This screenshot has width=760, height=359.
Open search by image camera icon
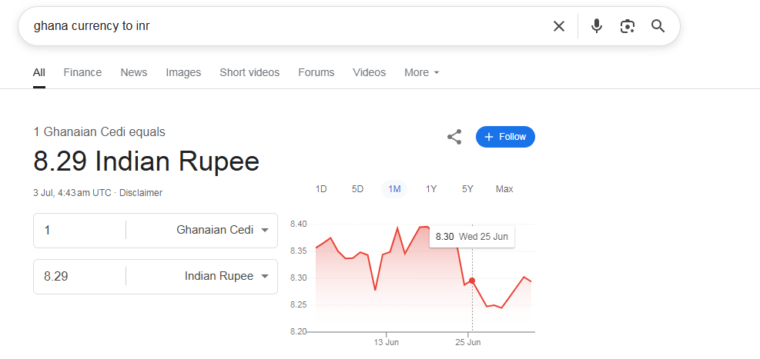click(627, 26)
